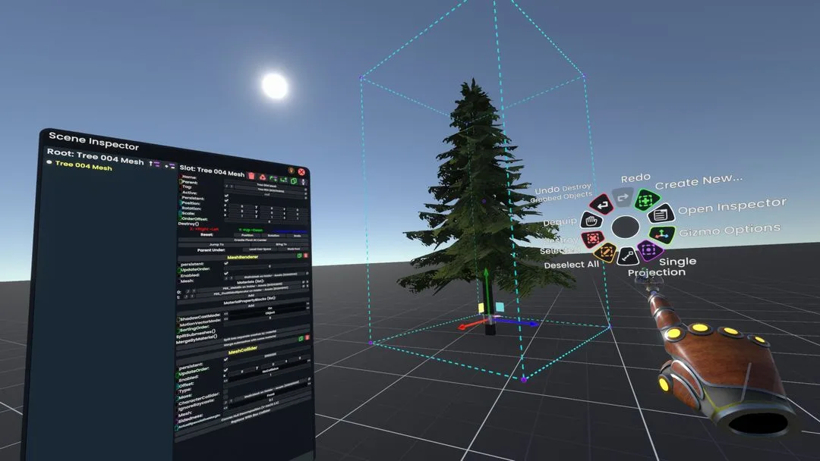Image resolution: width=820 pixels, height=461 pixels.
Task: Click the "Redo" menu label
Action: 635,178
